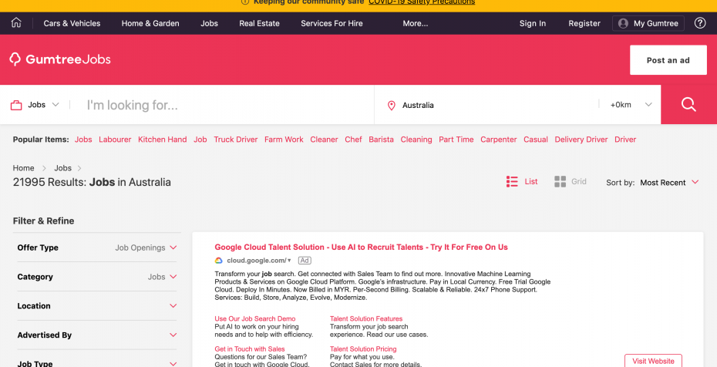Click the location pin icon
The image size is (717, 367).
click(391, 106)
